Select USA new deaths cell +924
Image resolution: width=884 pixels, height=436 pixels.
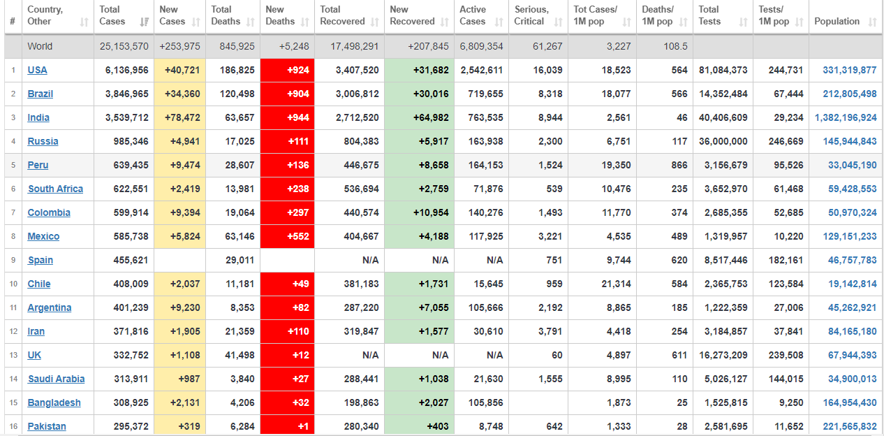pyautogui.click(x=287, y=70)
